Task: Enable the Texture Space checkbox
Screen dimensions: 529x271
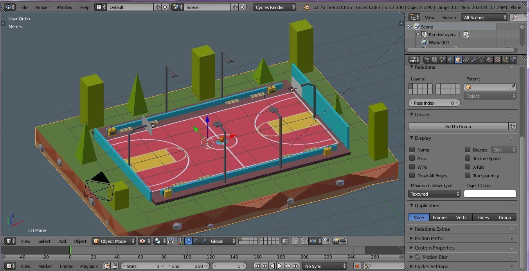Action: click(x=468, y=158)
